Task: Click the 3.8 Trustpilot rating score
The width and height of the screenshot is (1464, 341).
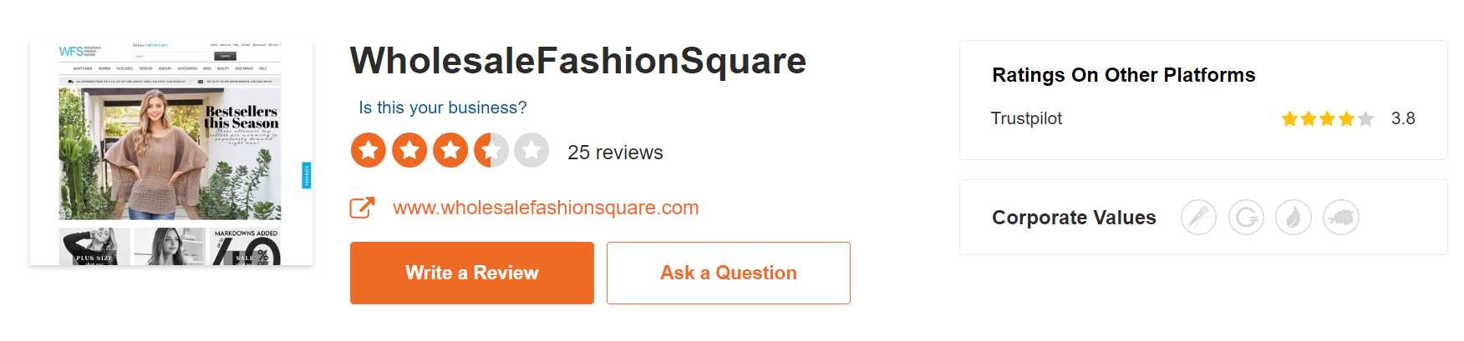Action: tap(1403, 118)
